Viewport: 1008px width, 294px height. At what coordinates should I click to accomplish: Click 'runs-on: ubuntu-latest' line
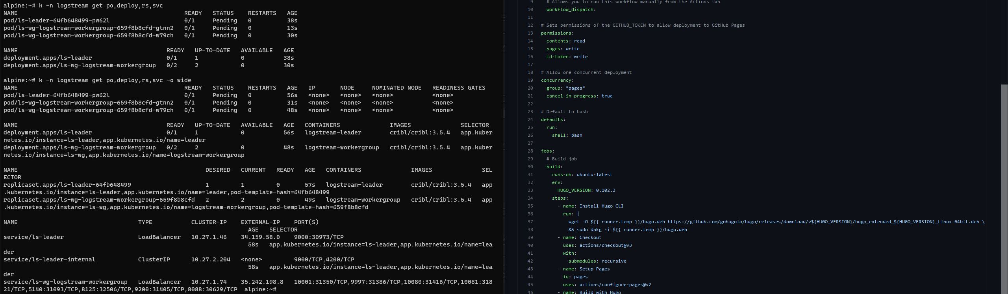(582, 175)
